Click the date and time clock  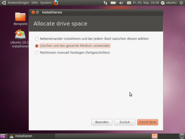tap(146, 3)
